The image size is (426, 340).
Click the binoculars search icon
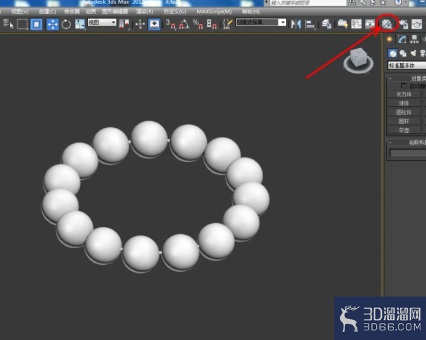[x=352, y=2]
